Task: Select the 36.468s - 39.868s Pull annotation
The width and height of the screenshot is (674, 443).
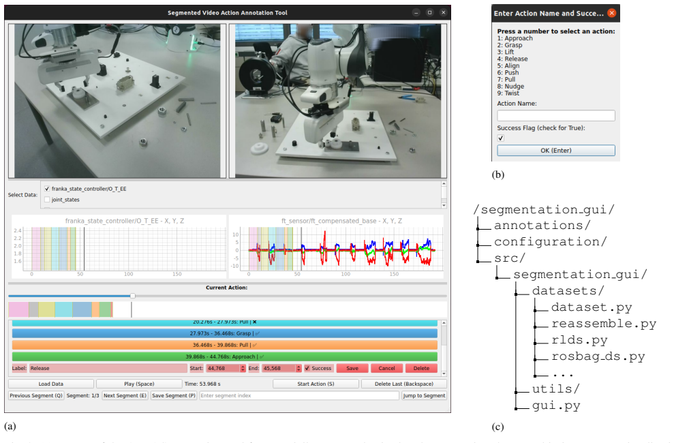Action: 224,345
